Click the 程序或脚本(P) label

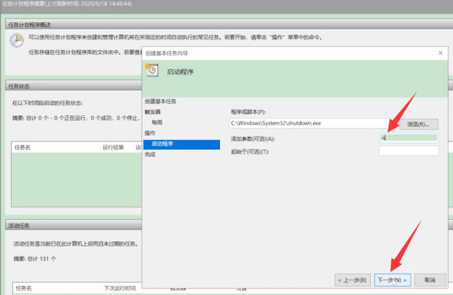(248, 112)
